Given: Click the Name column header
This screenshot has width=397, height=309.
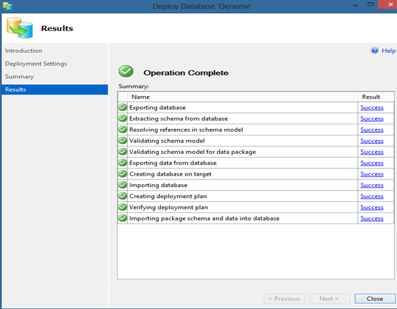Looking at the screenshot, I should point(140,97).
